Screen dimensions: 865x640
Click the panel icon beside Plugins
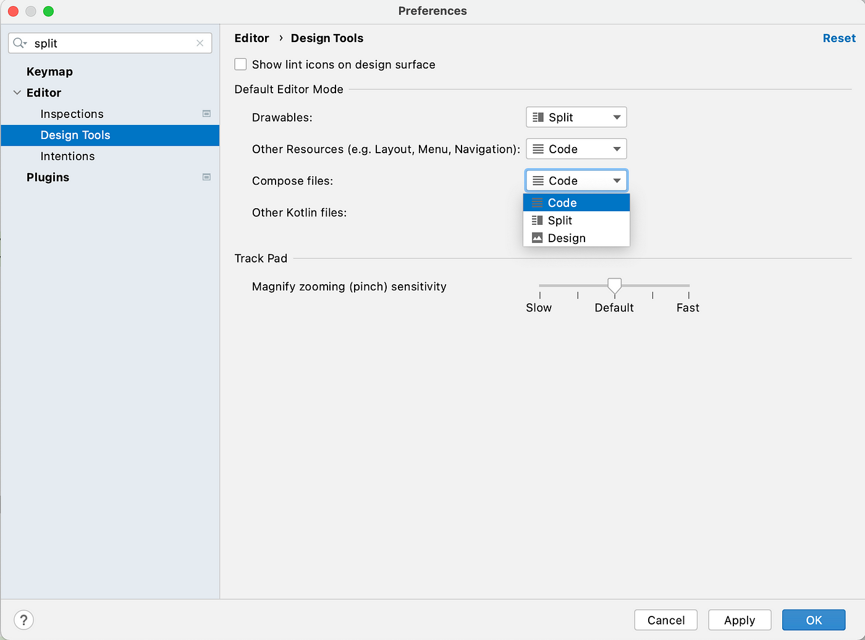click(206, 177)
